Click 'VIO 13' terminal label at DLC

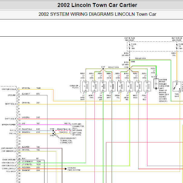pyautogui.click(x=67, y=123)
